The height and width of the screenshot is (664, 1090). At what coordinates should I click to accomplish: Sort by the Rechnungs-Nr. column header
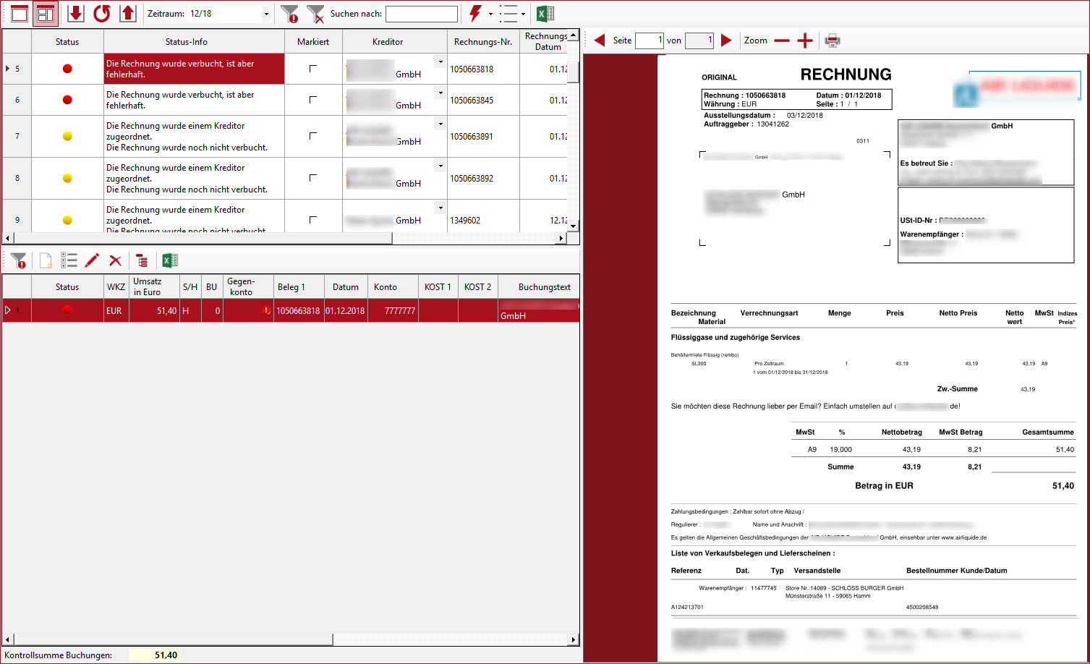click(x=482, y=42)
